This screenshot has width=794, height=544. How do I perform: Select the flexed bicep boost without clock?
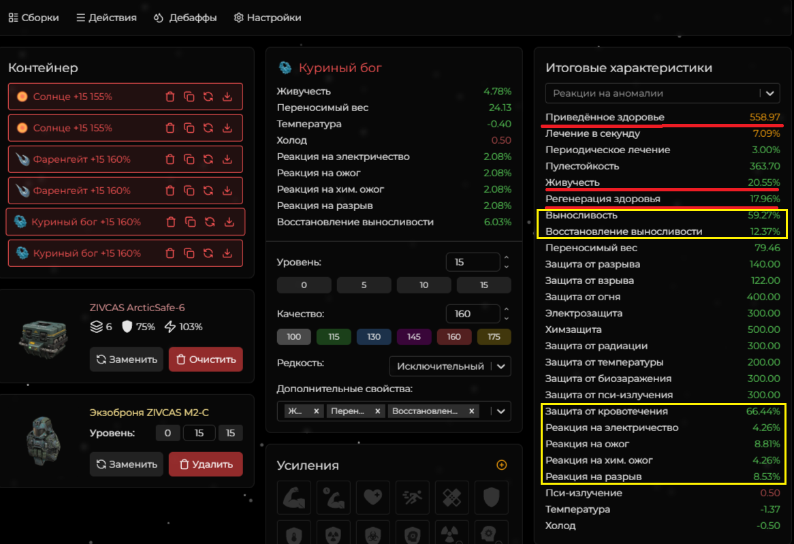click(x=294, y=498)
